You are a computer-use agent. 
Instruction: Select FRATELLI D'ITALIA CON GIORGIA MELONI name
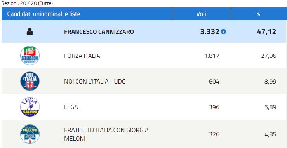coord(106,134)
